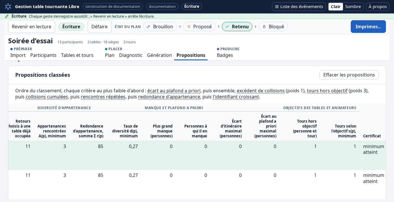Open the Diagnostic tab
This screenshot has height=202, width=394.
coord(131,55)
